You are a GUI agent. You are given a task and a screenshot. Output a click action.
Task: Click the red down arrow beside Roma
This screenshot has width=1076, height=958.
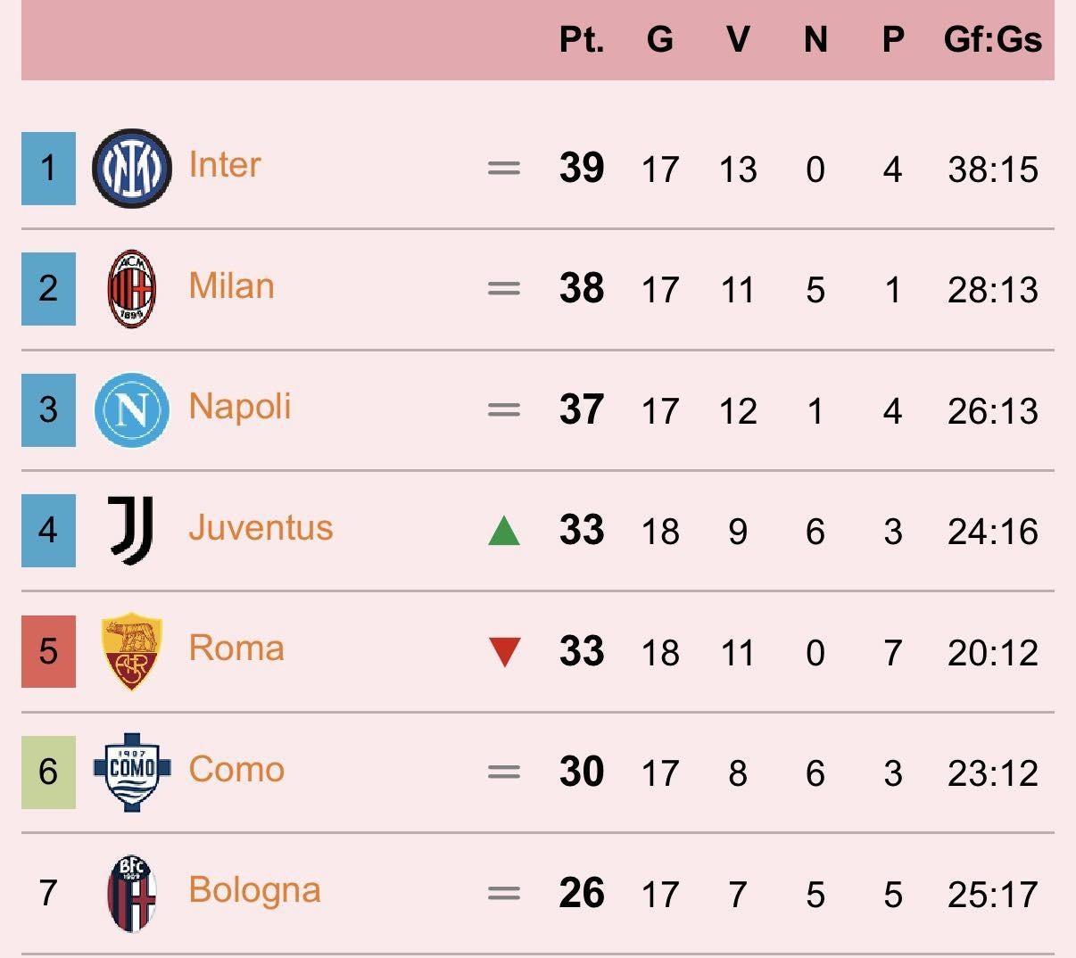[x=504, y=652]
